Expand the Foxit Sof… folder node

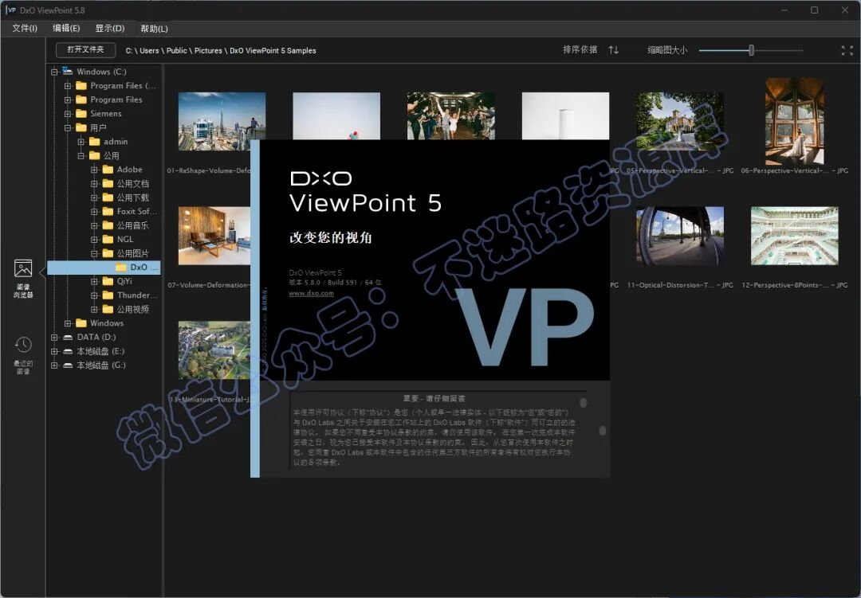pos(94,211)
